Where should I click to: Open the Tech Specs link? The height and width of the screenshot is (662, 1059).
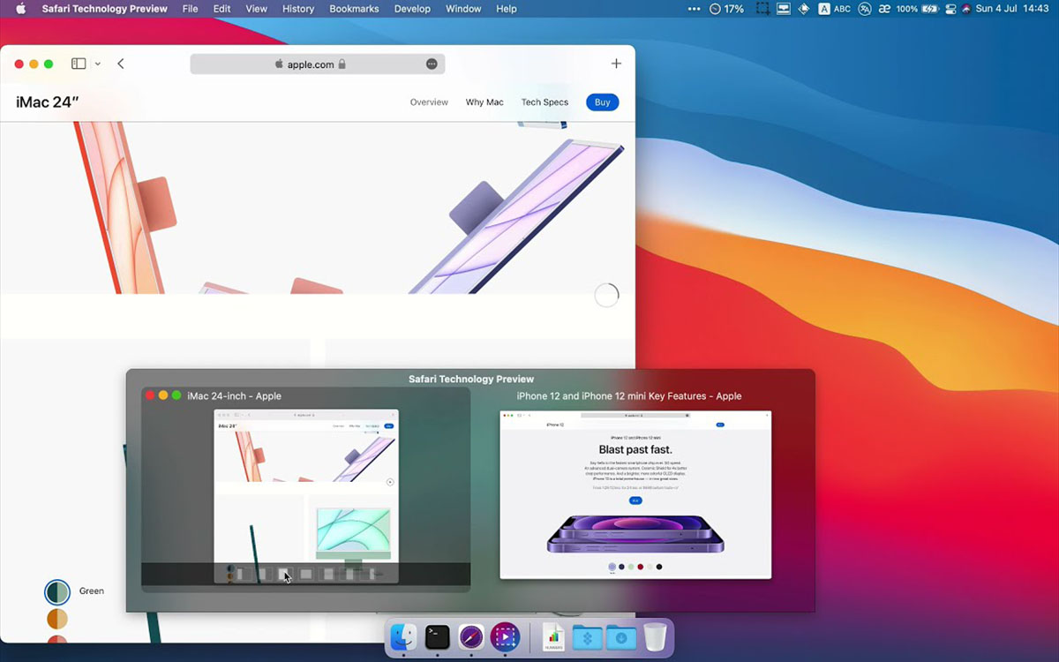click(545, 102)
